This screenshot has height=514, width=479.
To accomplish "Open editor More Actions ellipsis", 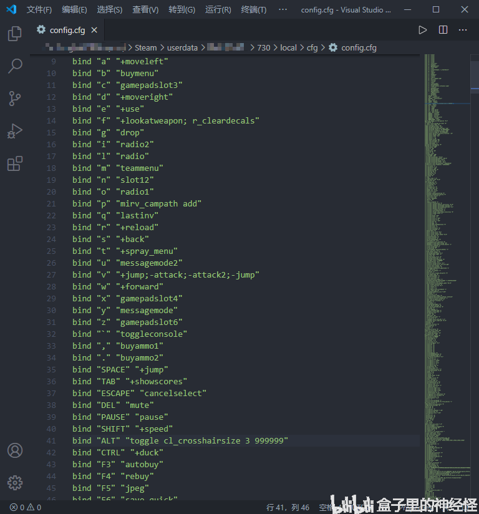I will click(463, 30).
